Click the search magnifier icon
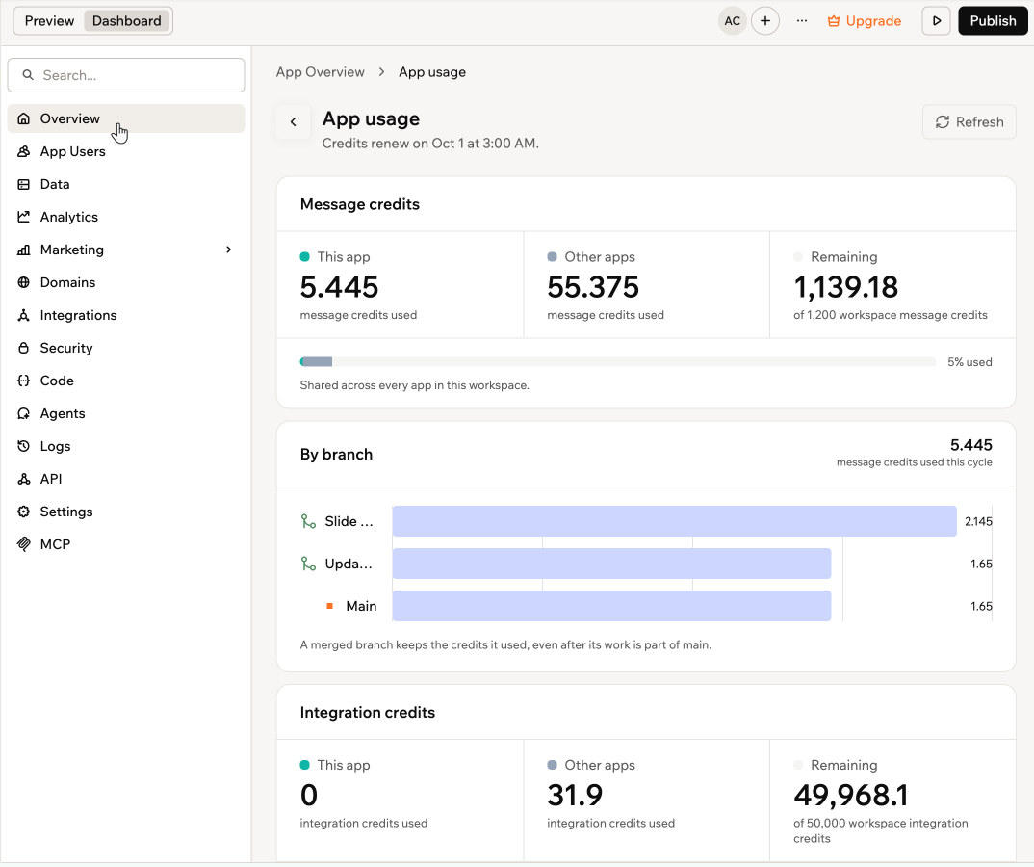This screenshot has height=867, width=1034. click(x=28, y=75)
